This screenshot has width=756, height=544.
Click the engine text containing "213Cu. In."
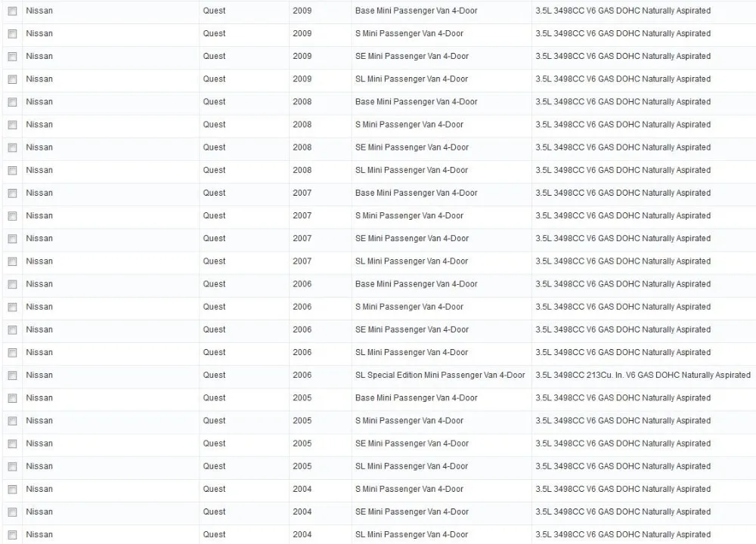[643, 375]
